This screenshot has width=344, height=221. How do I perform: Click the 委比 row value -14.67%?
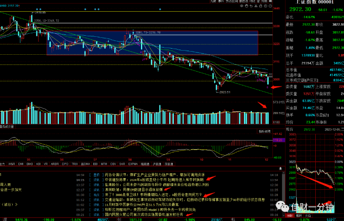click(309, 17)
